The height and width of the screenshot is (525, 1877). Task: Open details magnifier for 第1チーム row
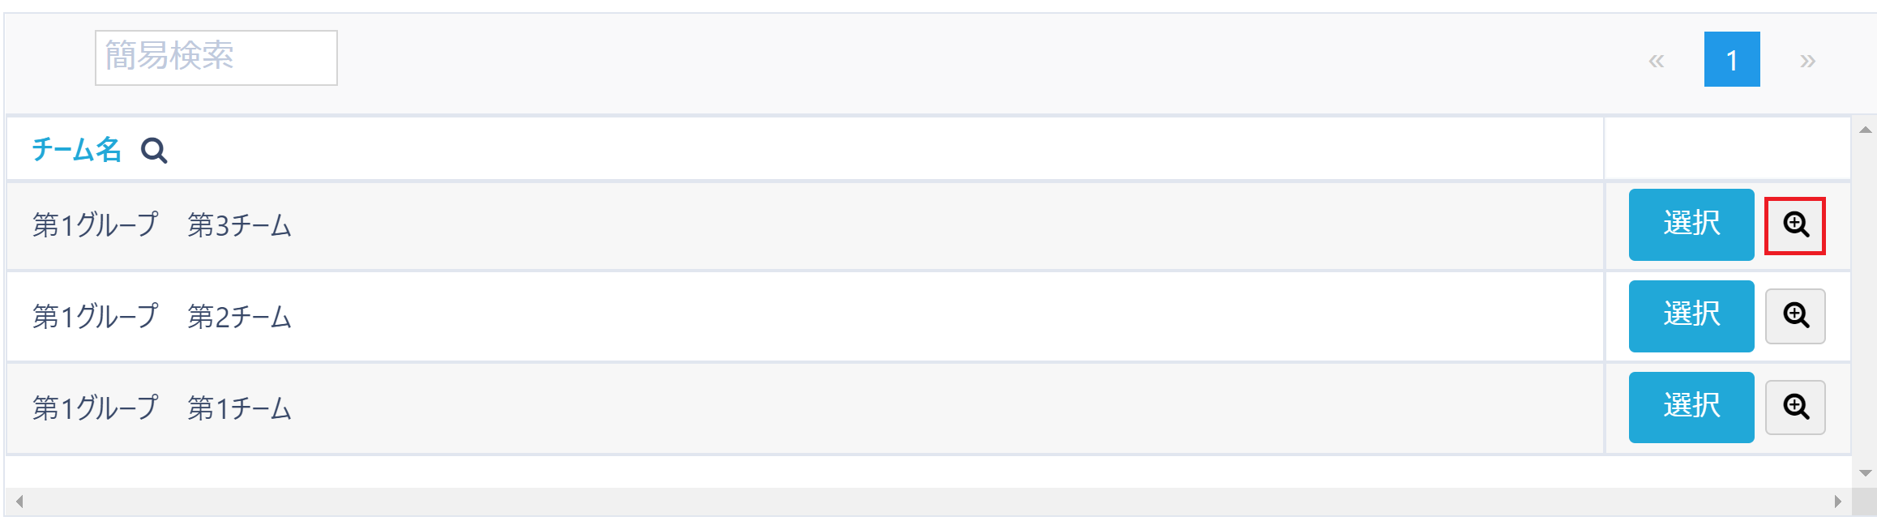[1795, 408]
